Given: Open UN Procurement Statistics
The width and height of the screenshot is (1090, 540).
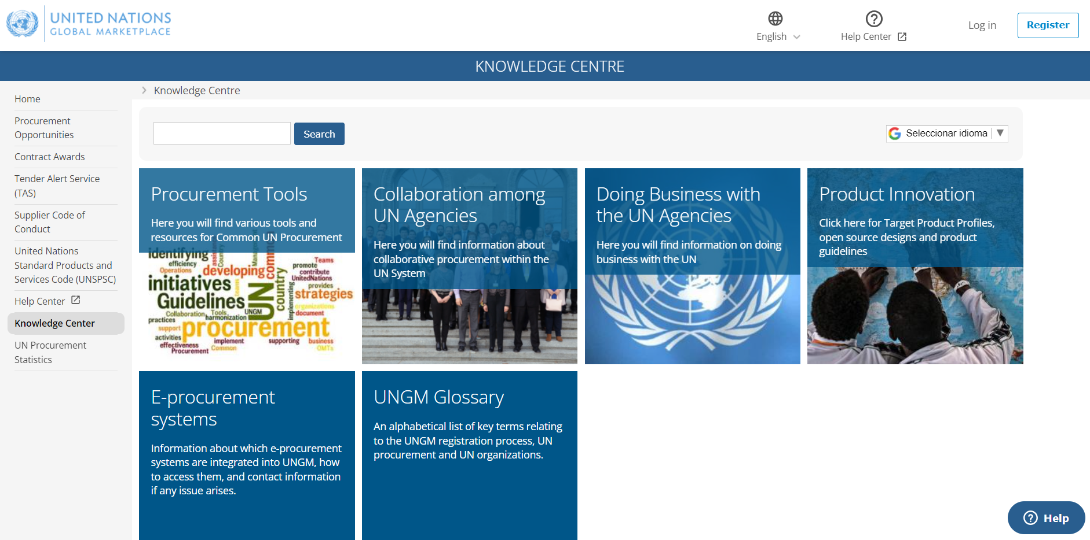Looking at the screenshot, I should point(50,352).
